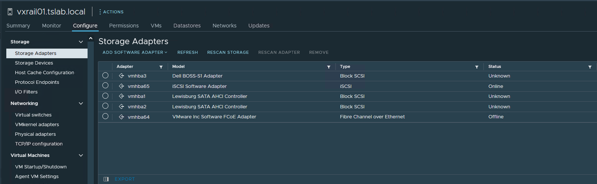Filter the Type column
The width and height of the screenshot is (597, 184).
click(x=477, y=67)
